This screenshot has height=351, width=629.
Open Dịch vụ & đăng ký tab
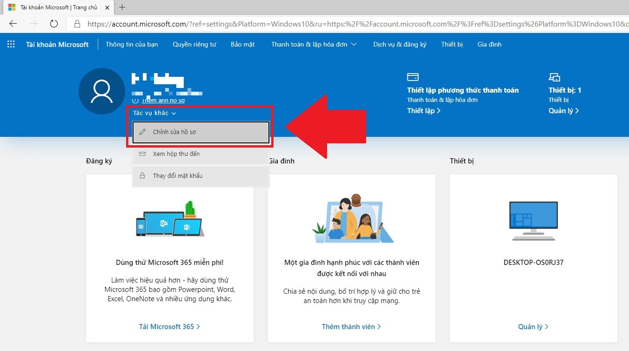pyautogui.click(x=400, y=44)
